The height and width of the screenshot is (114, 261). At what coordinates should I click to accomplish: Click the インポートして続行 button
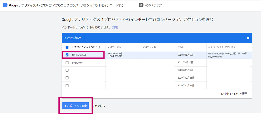76,106
